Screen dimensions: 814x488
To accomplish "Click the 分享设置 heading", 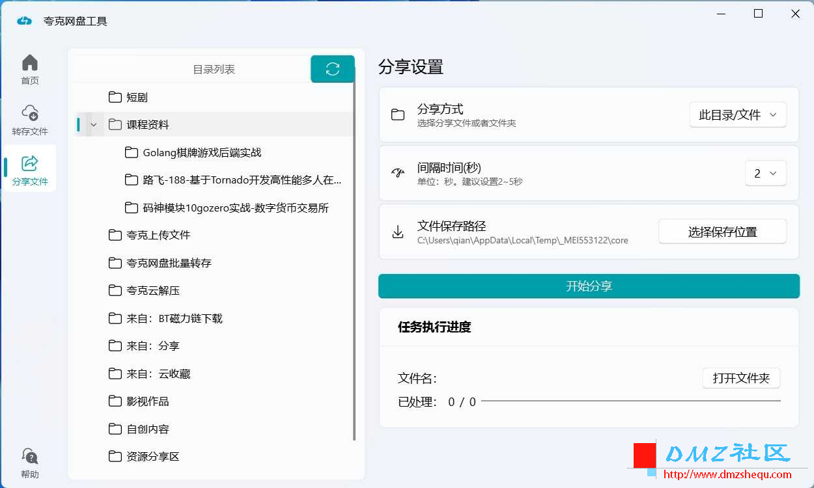I will pos(411,66).
